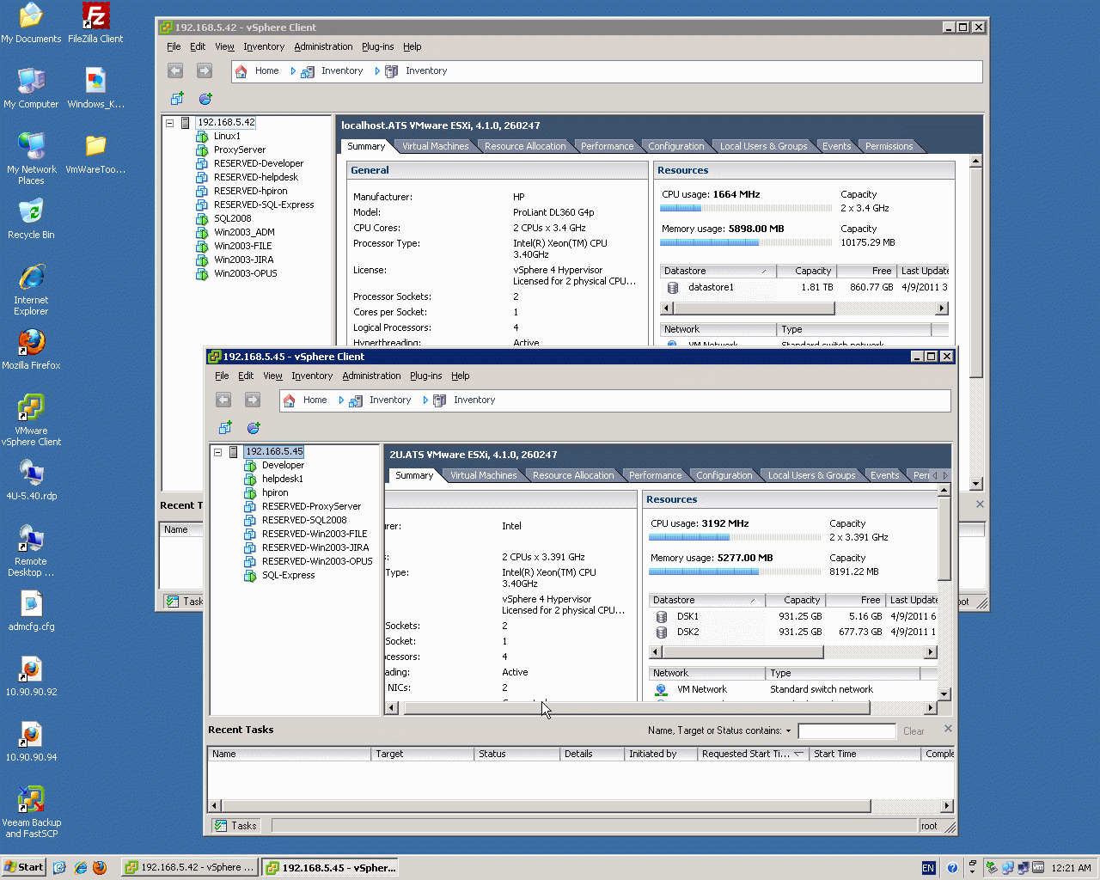Image resolution: width=1100 pixels, height=880 pixels.
Task: Select helpdesk1 VM in 192.168.5.45 tree
Action: coord(283,480)
